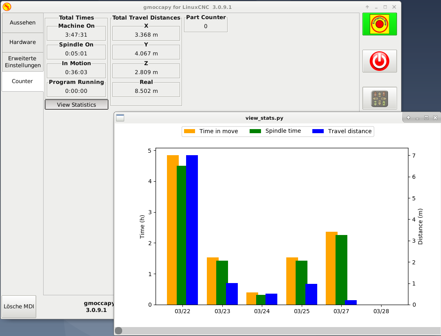Screen dimensions: 441x336
Task: Click the View Statistics button
Action: [77, 105]
